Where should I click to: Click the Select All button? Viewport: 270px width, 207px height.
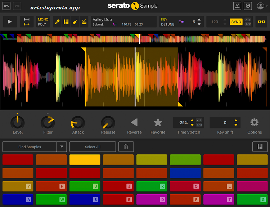coord(93,147)
